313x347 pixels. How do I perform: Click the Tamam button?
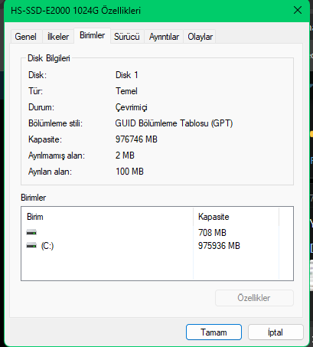214,332
